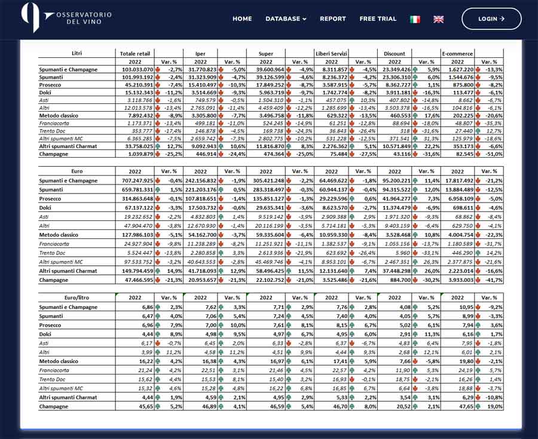Select value 45.210.391 for Prosecco litres

pyautogui.click(x=139, y=85)
